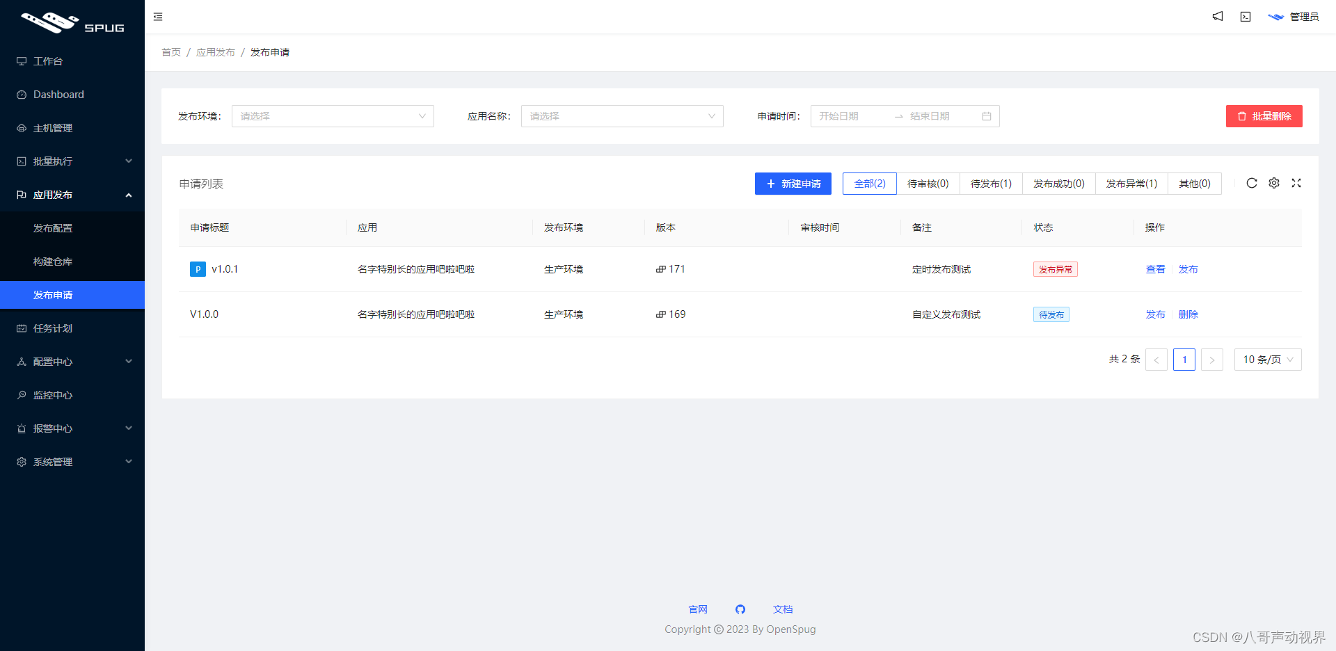Go to 主机管理 page

coord(72,128)
